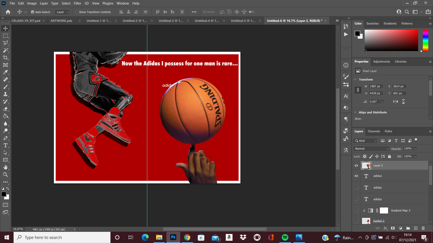
Task: Choose the Clone Stamp tool
Action: click(6, 94)
